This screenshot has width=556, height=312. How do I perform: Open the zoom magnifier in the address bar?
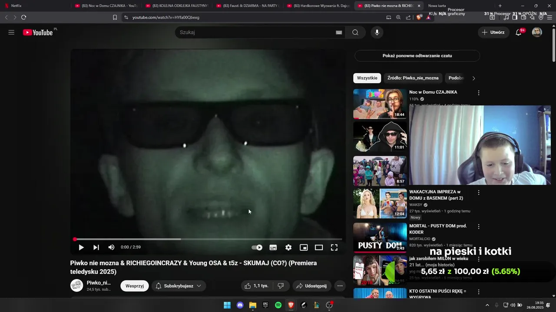(398, 17)
